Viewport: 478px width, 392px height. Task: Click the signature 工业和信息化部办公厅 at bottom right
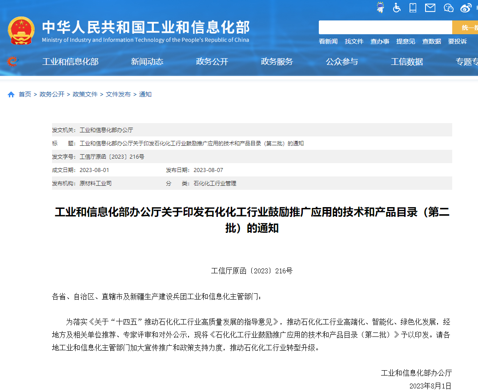point(416,373)
